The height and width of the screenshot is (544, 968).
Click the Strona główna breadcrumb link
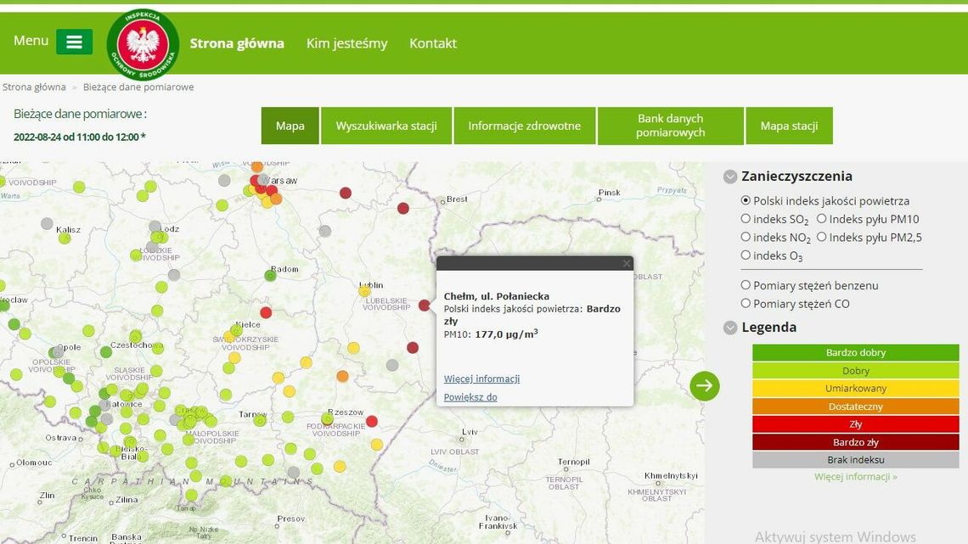pos(35,87)
